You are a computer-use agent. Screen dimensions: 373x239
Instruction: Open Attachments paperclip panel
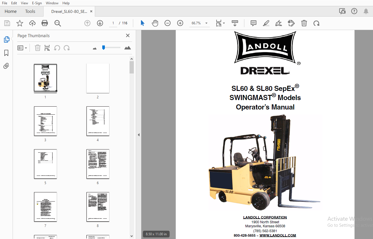(x=6, y=66)
